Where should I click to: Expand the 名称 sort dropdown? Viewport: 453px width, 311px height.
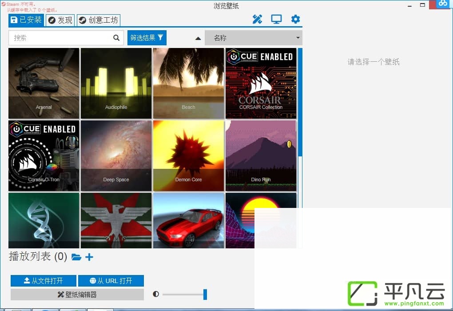(x=253, y=38)
